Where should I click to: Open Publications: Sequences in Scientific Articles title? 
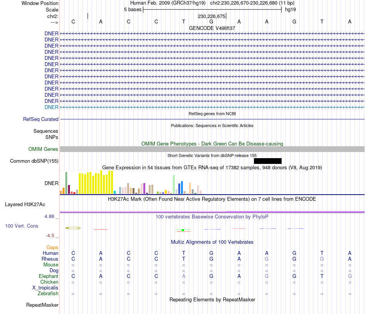[x=212, y=126]
